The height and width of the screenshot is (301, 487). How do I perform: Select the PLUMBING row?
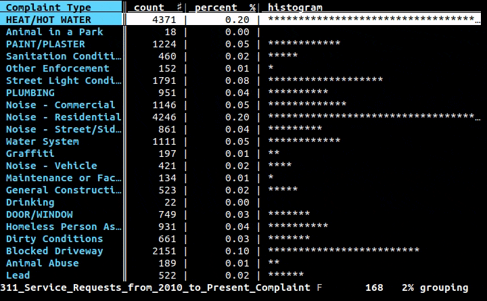(x=240, y=93)
